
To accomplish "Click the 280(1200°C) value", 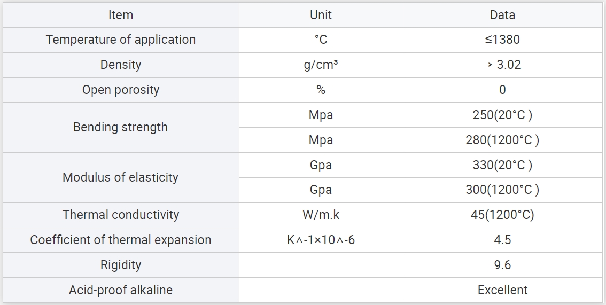I will pyautogui.click(x=502, y=140).
